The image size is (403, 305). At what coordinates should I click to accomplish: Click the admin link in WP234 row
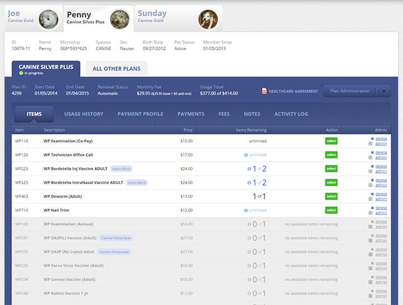click(x=381, y=282)
